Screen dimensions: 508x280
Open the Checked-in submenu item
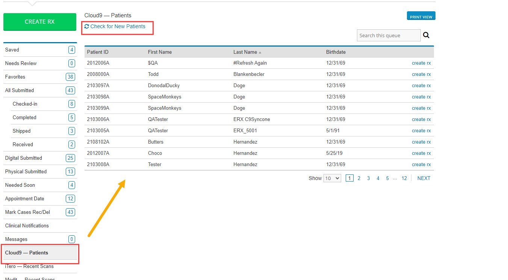click(x=25, y=104)
